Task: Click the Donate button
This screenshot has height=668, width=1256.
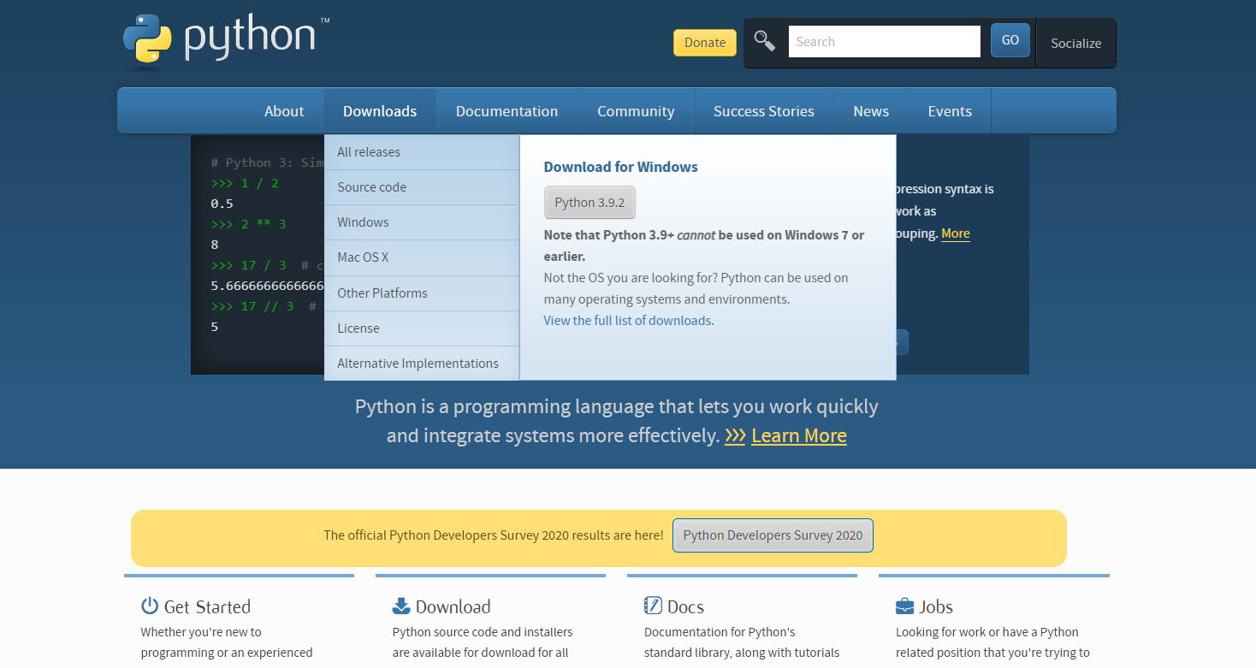Action: point(705,43)
